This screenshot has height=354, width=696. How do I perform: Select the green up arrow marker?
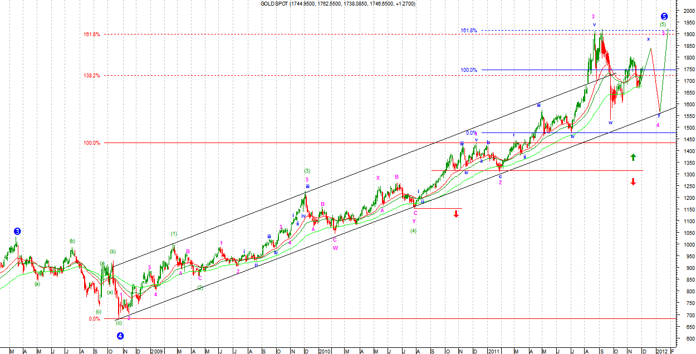633,158
